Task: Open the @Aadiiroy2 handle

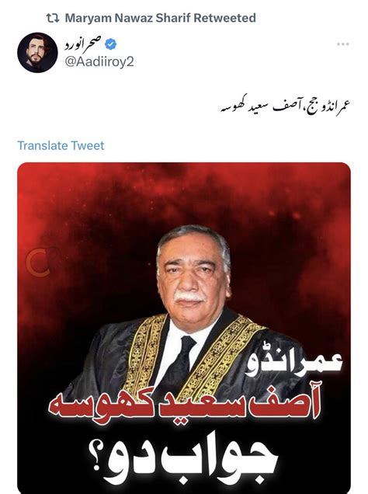Action: pos(99,61)
